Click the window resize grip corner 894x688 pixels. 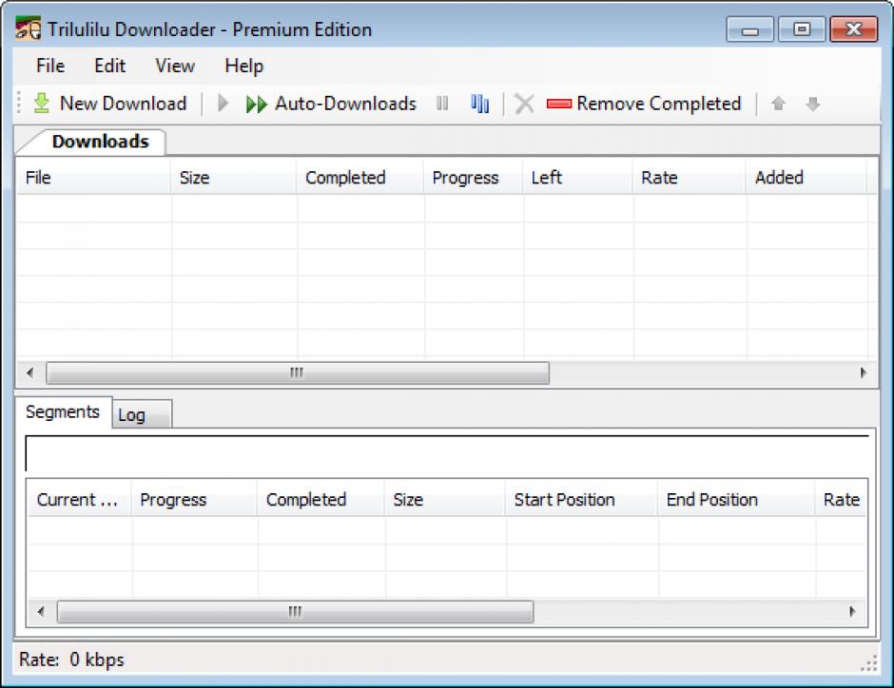pyautogui.click(x=869, y=663)
